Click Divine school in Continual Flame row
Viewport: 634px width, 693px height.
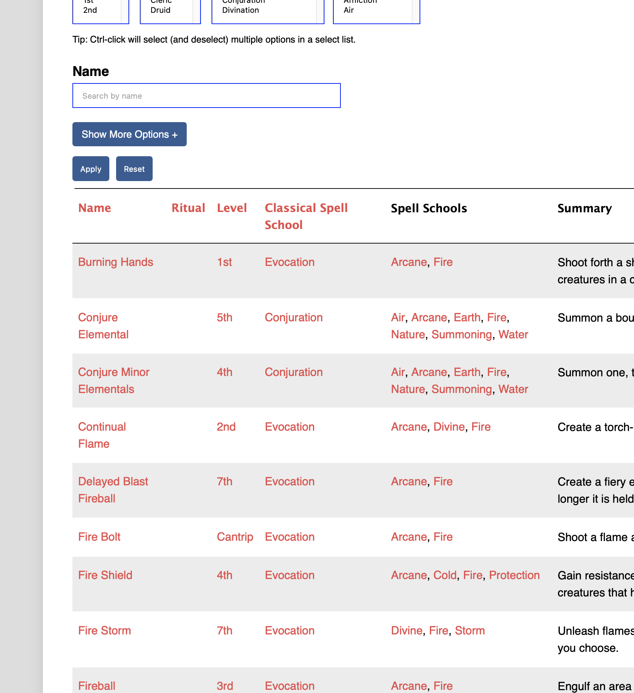449,427
